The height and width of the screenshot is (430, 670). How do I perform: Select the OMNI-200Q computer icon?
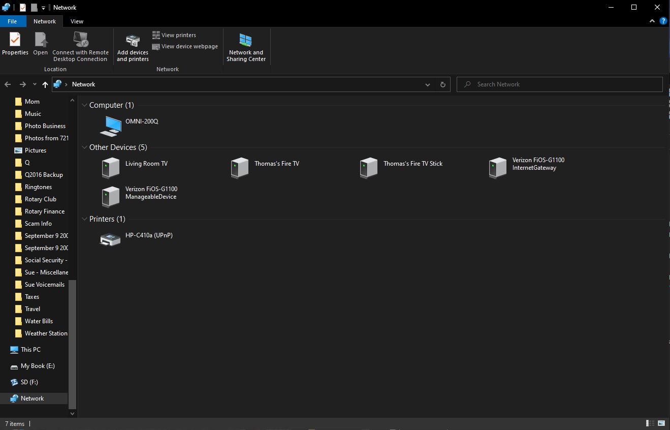pos(110,126)
